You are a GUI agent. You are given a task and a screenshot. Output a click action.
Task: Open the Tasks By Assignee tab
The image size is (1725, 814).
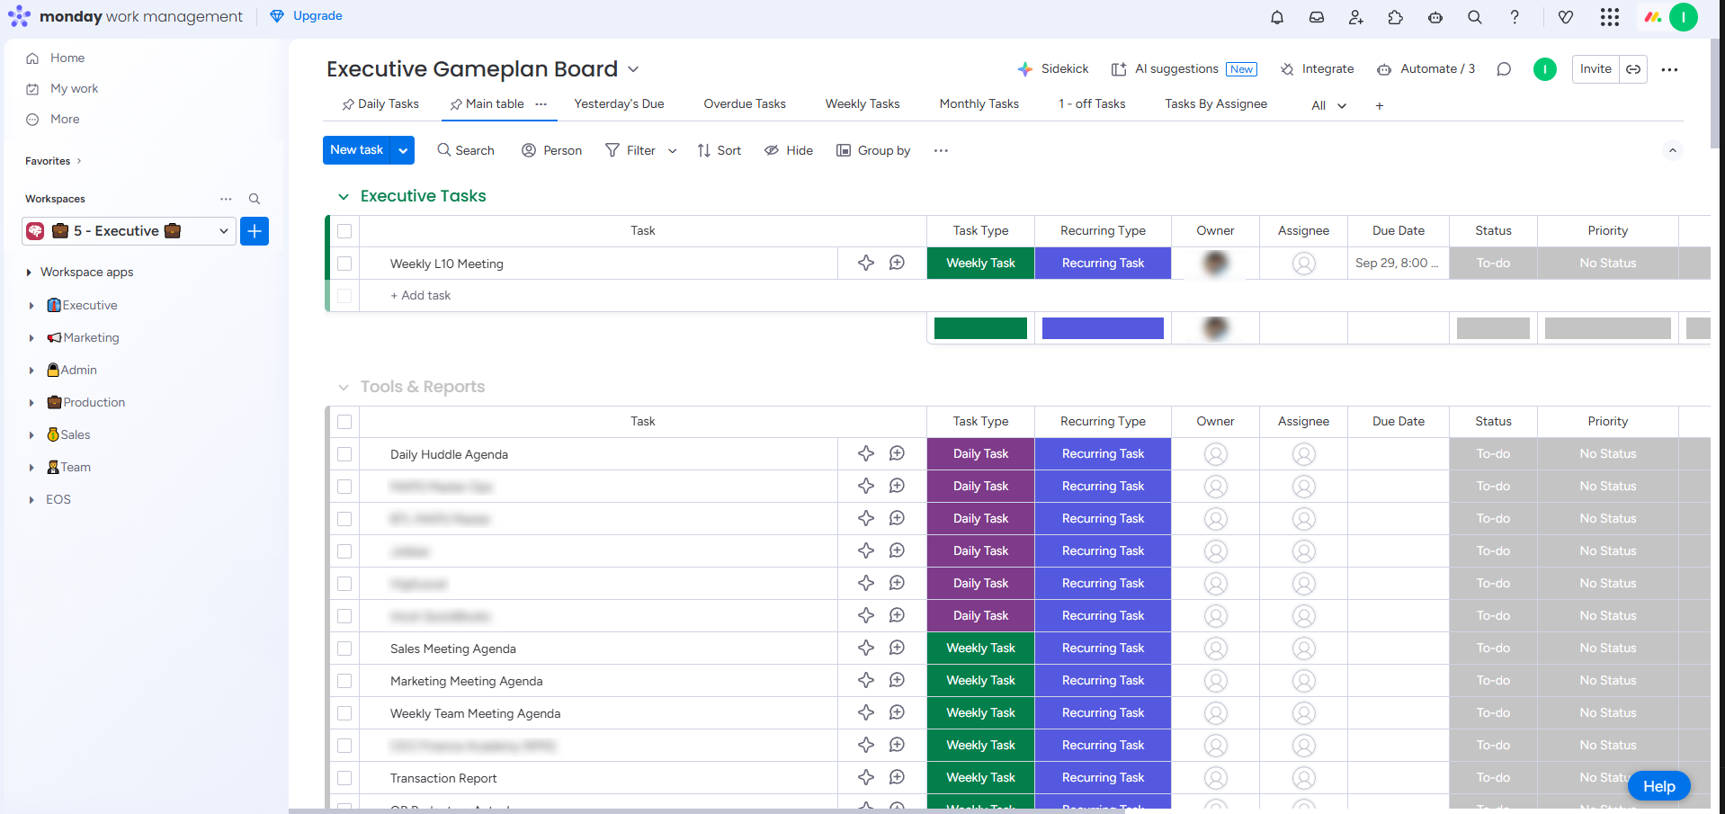(x=1215, y=103)
